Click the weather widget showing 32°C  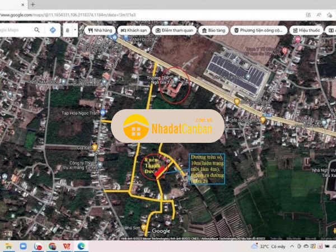tap(268, 246)
